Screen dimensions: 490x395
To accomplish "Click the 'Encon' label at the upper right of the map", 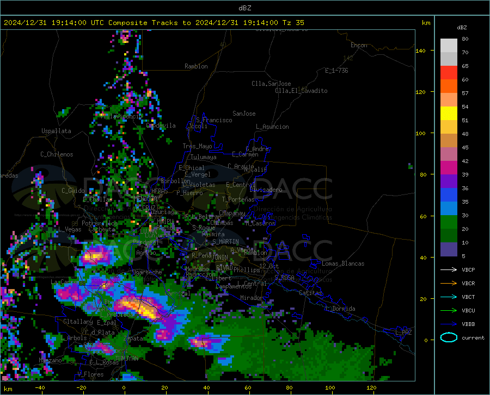I will (359, 45).
